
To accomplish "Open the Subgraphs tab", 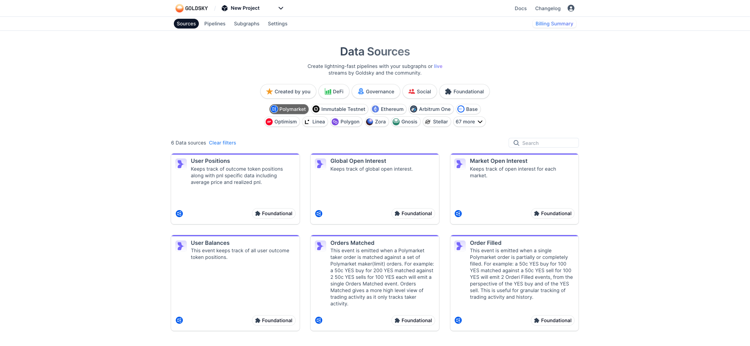I will click(246, 23).
